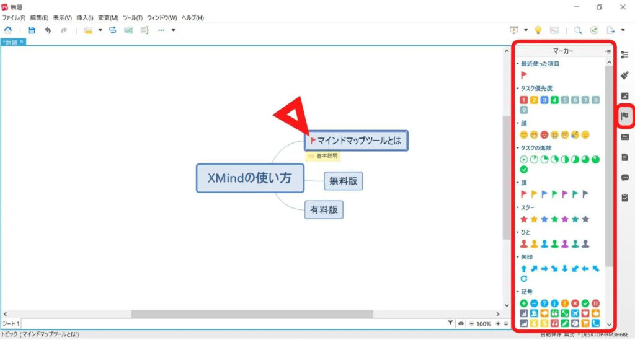The image size is (635, 340).
Task: Add priority 2 orange marker
Action: tap(534, 100)
